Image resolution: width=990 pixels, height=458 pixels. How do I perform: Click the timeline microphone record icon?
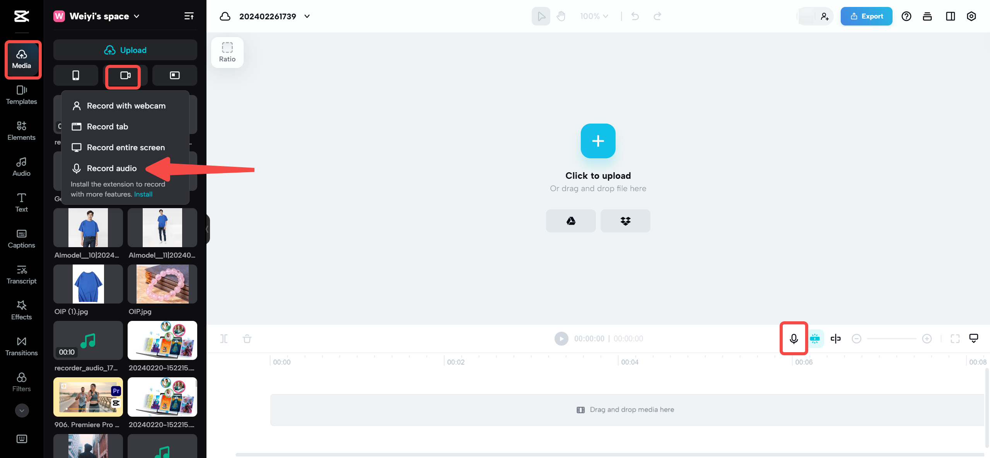pyautogui.click(x=794, y=339)
